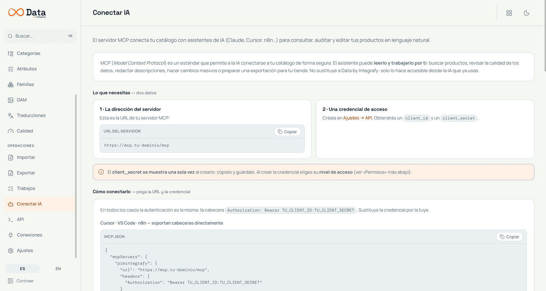Switch language to EN
The height and width of the screenshot is (291, 546).
(x=58, y=269)
